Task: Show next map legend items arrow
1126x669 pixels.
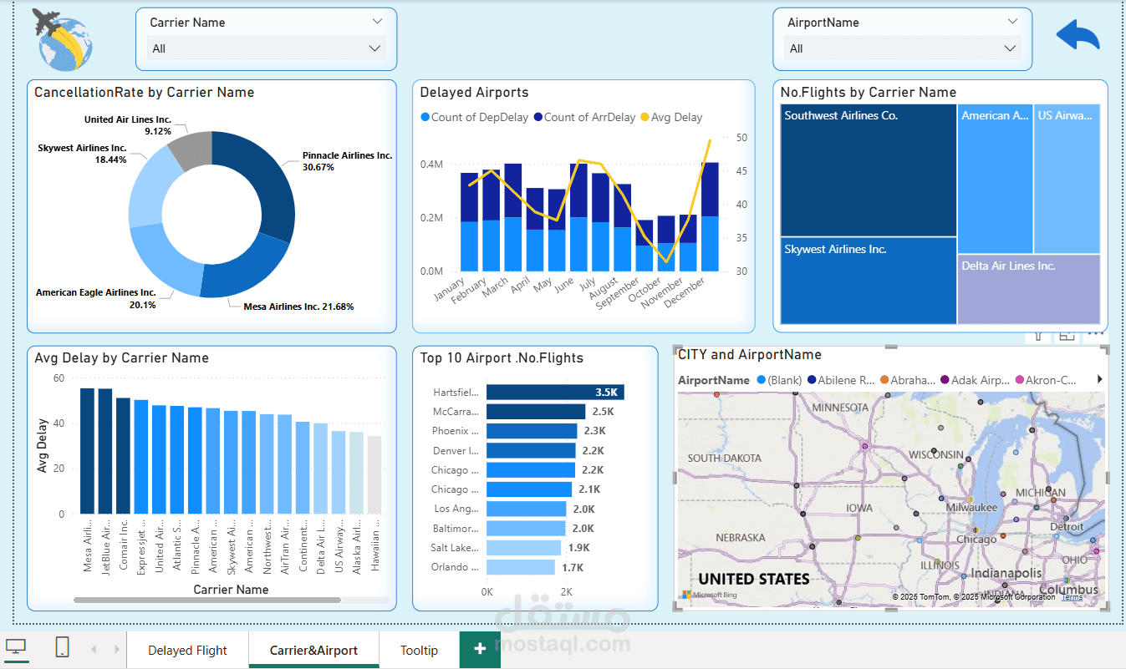Action: click(x=1099, y=379)
